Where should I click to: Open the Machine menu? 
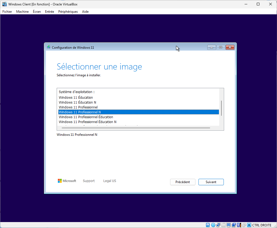pos(22,12)
